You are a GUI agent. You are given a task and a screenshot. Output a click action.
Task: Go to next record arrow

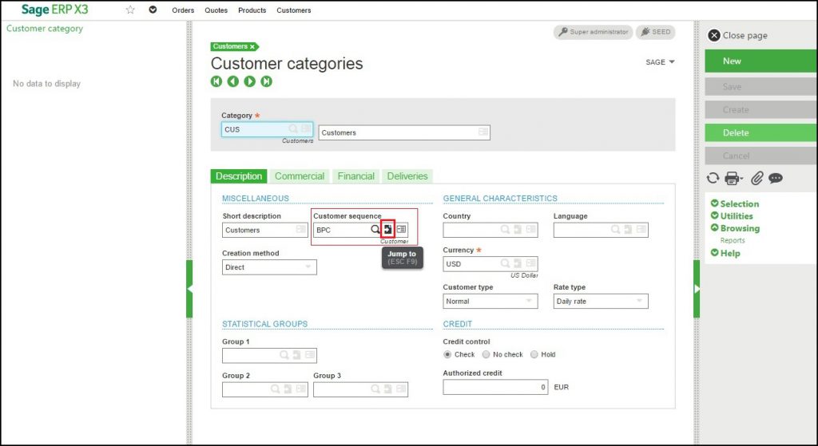(250, 81)
